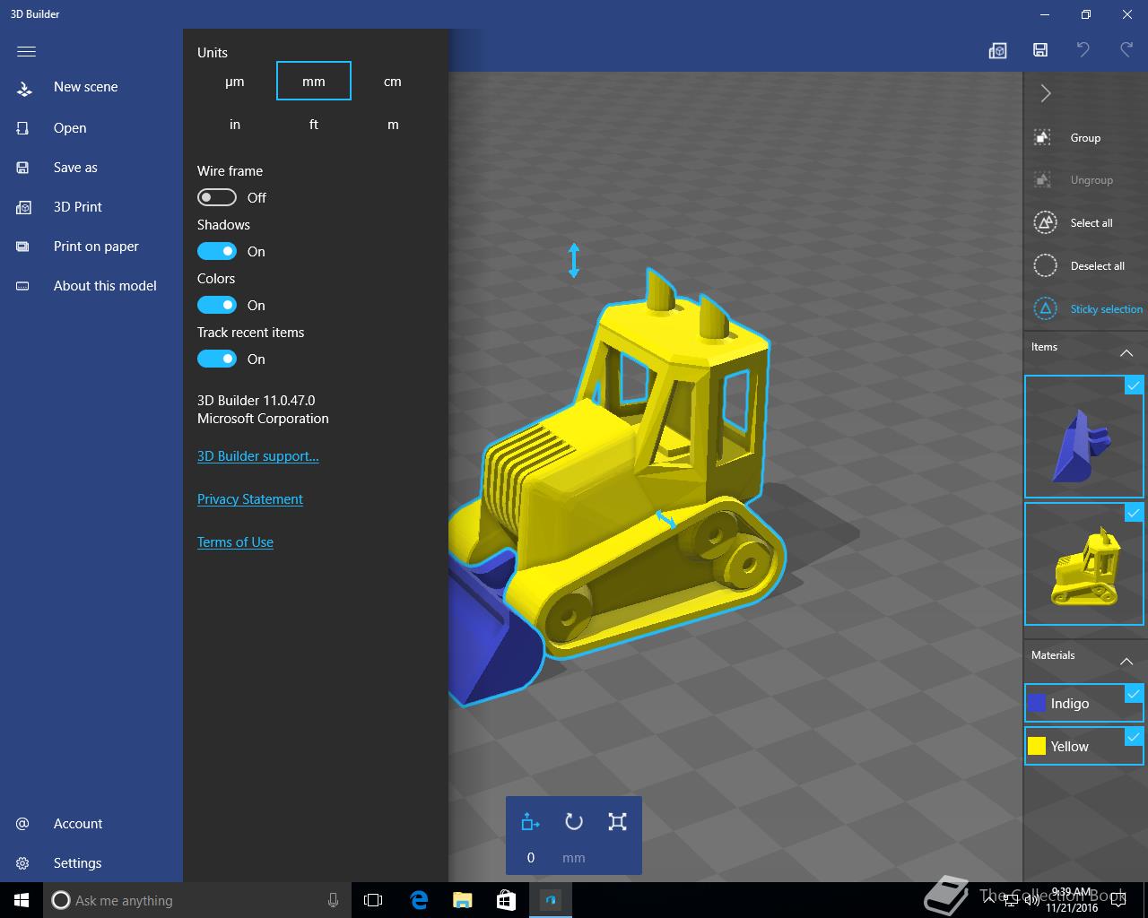The image size is (1148, 918).
Task: Collapse the right panel with the chevron
Action: (1046, 93)
